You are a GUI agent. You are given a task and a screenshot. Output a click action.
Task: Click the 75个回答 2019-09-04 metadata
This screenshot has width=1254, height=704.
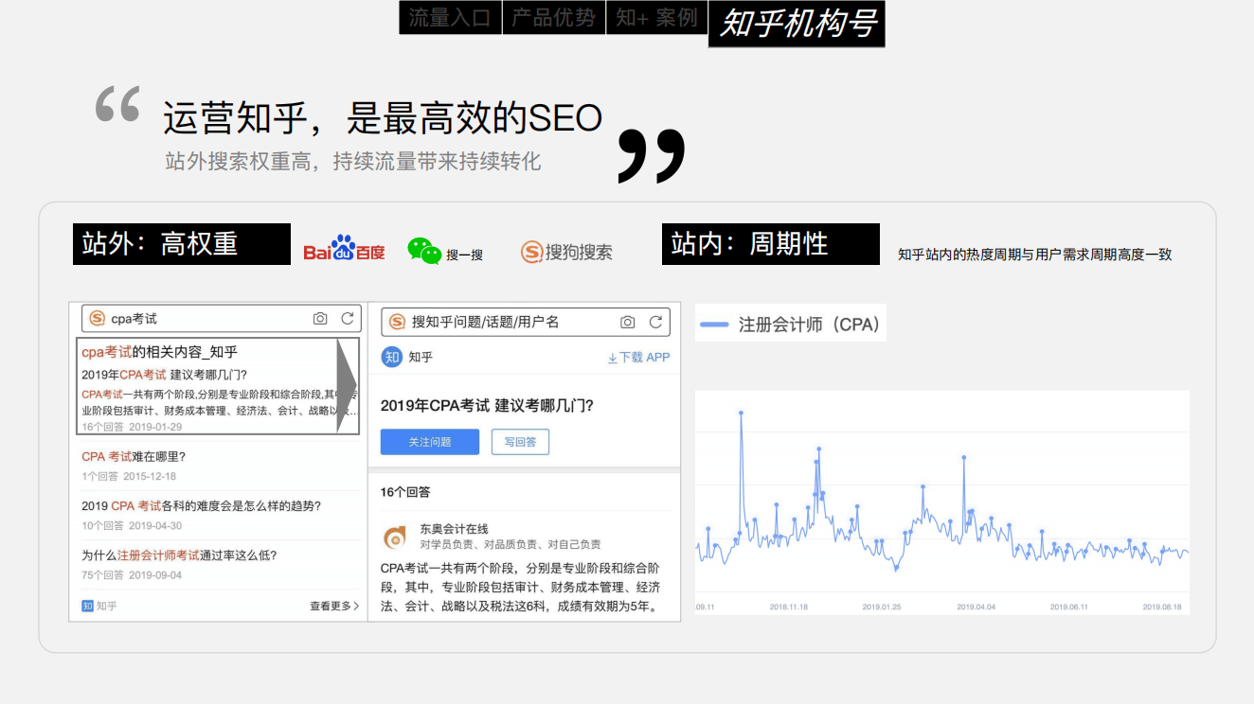click(132, 575)
